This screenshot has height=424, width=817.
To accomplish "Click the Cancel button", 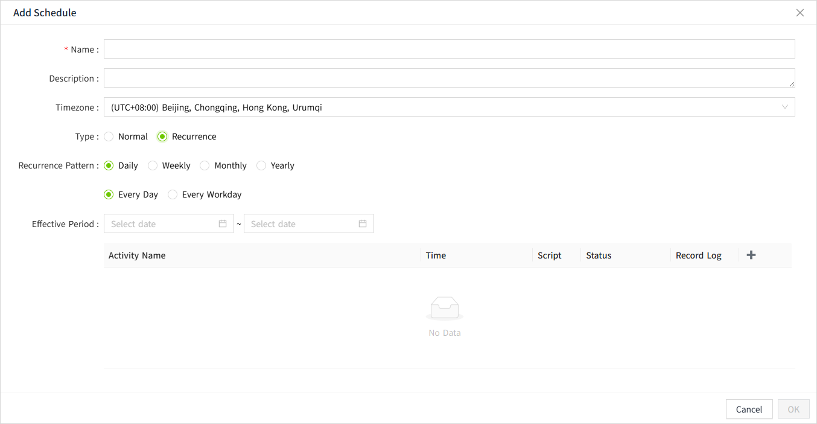I will point(749,409).
